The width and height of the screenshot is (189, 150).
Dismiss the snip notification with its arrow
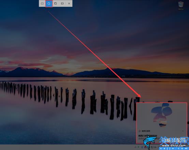183,131
